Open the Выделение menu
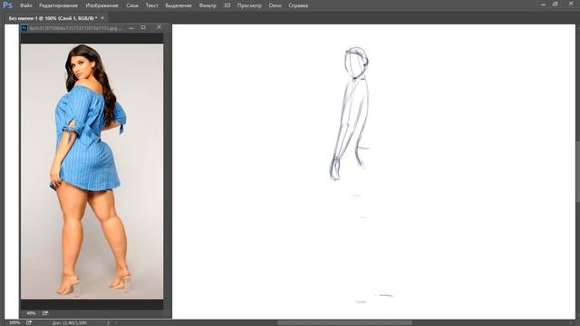 click(x=179, y=5)
